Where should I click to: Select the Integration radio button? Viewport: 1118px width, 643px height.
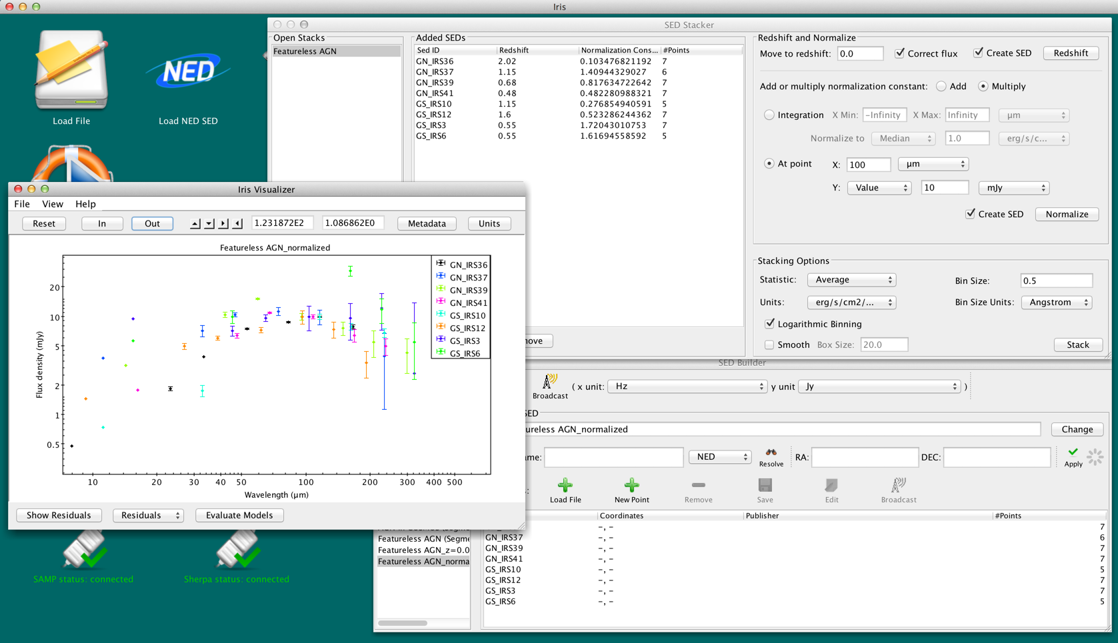click(x=769, y=115)
